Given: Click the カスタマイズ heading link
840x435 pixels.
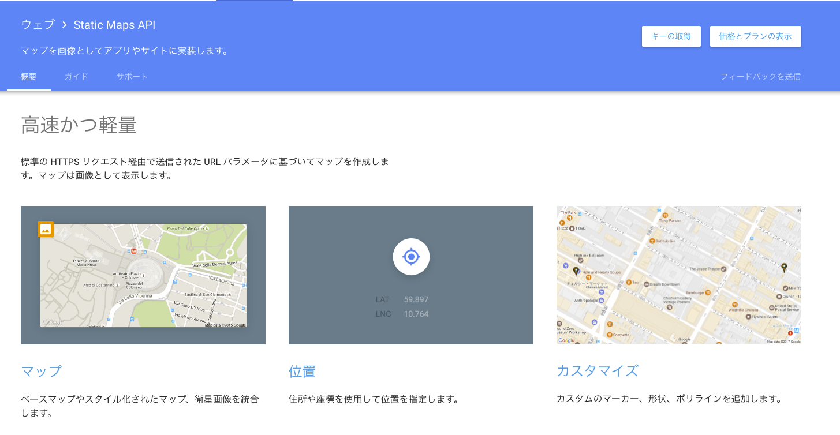Looking at the screenshot, I should coord(598,371).
